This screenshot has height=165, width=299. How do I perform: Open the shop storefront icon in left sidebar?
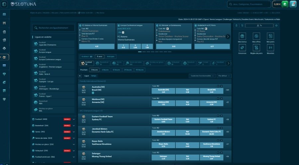pyautogui.click(x=4, y=91)
